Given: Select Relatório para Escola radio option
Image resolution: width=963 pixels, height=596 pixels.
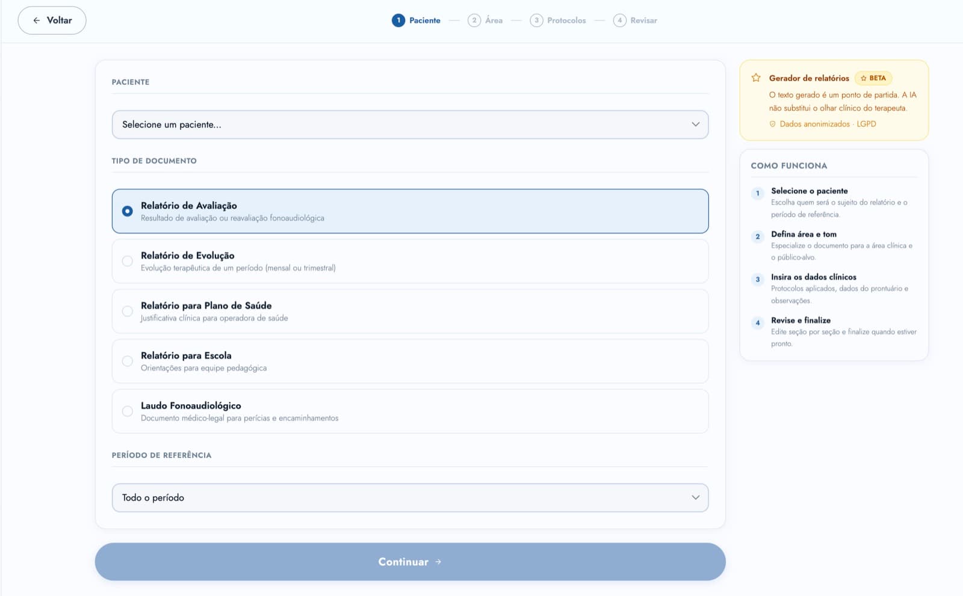Looking at the screenshot, I should [x=128, y=361].
